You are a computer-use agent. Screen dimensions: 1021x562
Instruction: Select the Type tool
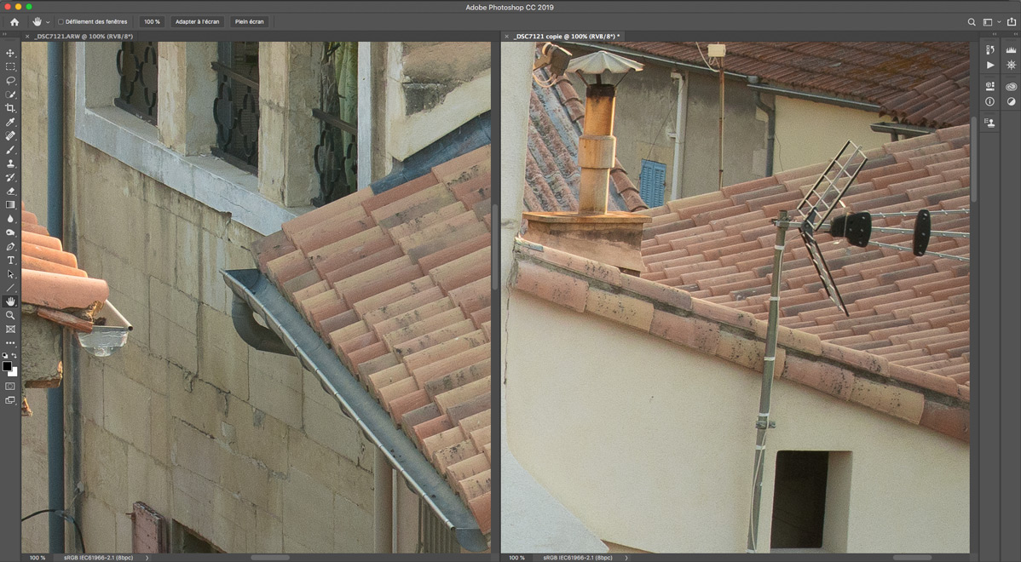click(10, 260)
